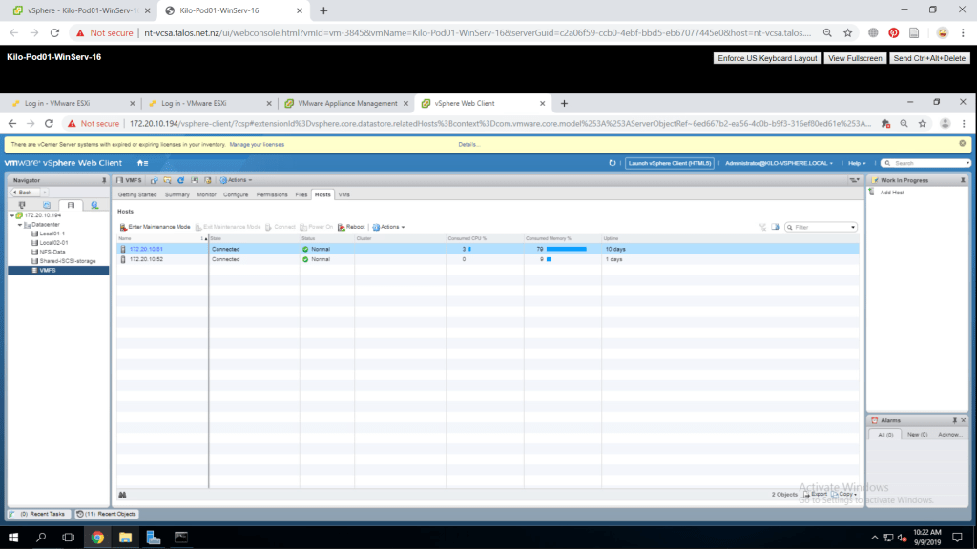Click the refresh icon in the top bar
Image resolution: width=977 pixels, height=549 pixels.
[613, 163]
